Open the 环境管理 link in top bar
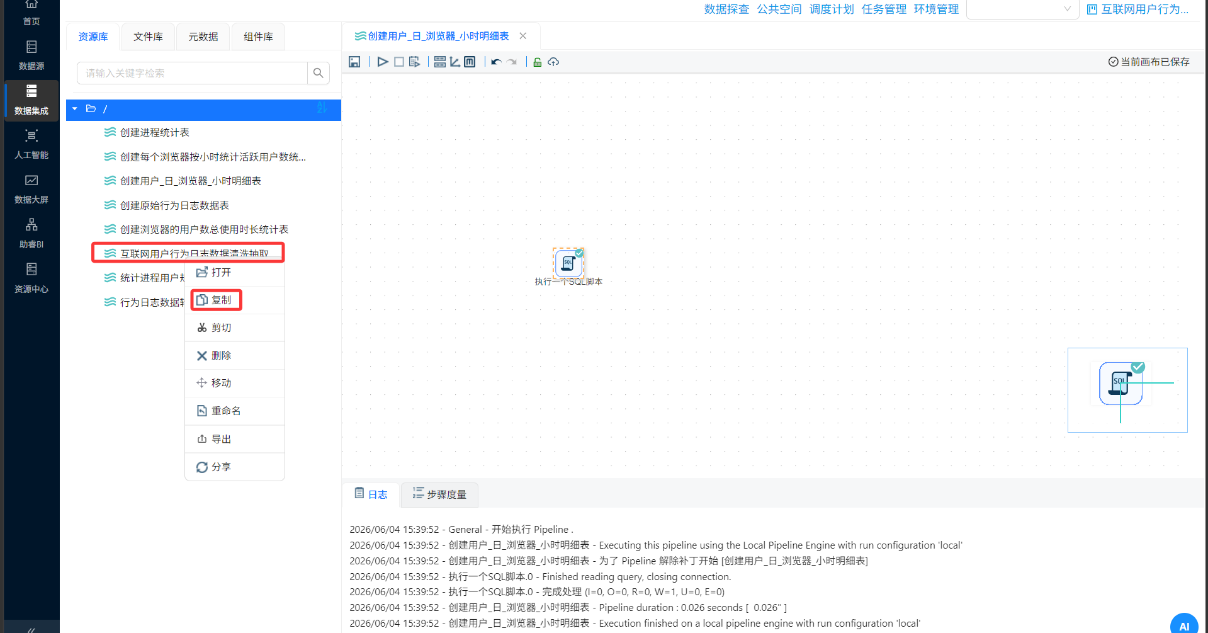The height and width of the screenshot is (633, 1208). (x=936, y=9)
